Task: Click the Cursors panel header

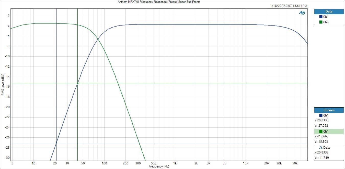Action: (x=329, y=110)
